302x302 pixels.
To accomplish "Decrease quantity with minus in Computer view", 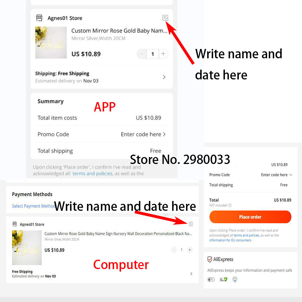I will (174, 250).
